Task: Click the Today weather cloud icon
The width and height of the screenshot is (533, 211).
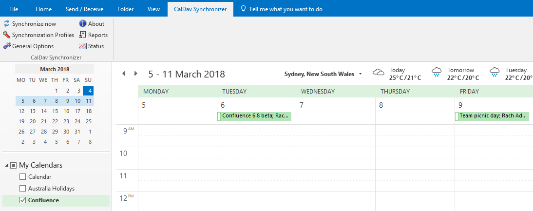Action: 379,73
